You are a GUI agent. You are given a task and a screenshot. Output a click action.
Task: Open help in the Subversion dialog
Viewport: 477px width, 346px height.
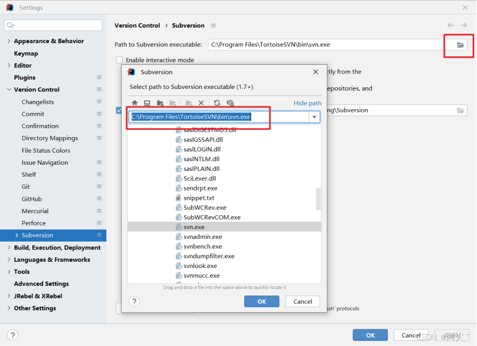[x=134, y=301]
